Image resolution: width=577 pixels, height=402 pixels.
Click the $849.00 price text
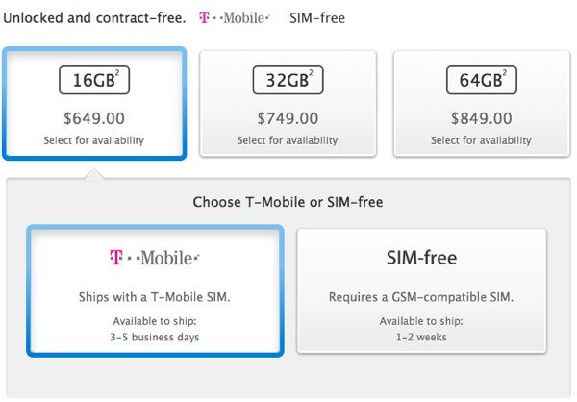tap(482, 118)
